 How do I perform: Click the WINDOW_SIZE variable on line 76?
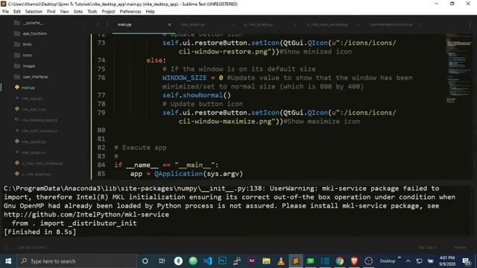[184, 77]
